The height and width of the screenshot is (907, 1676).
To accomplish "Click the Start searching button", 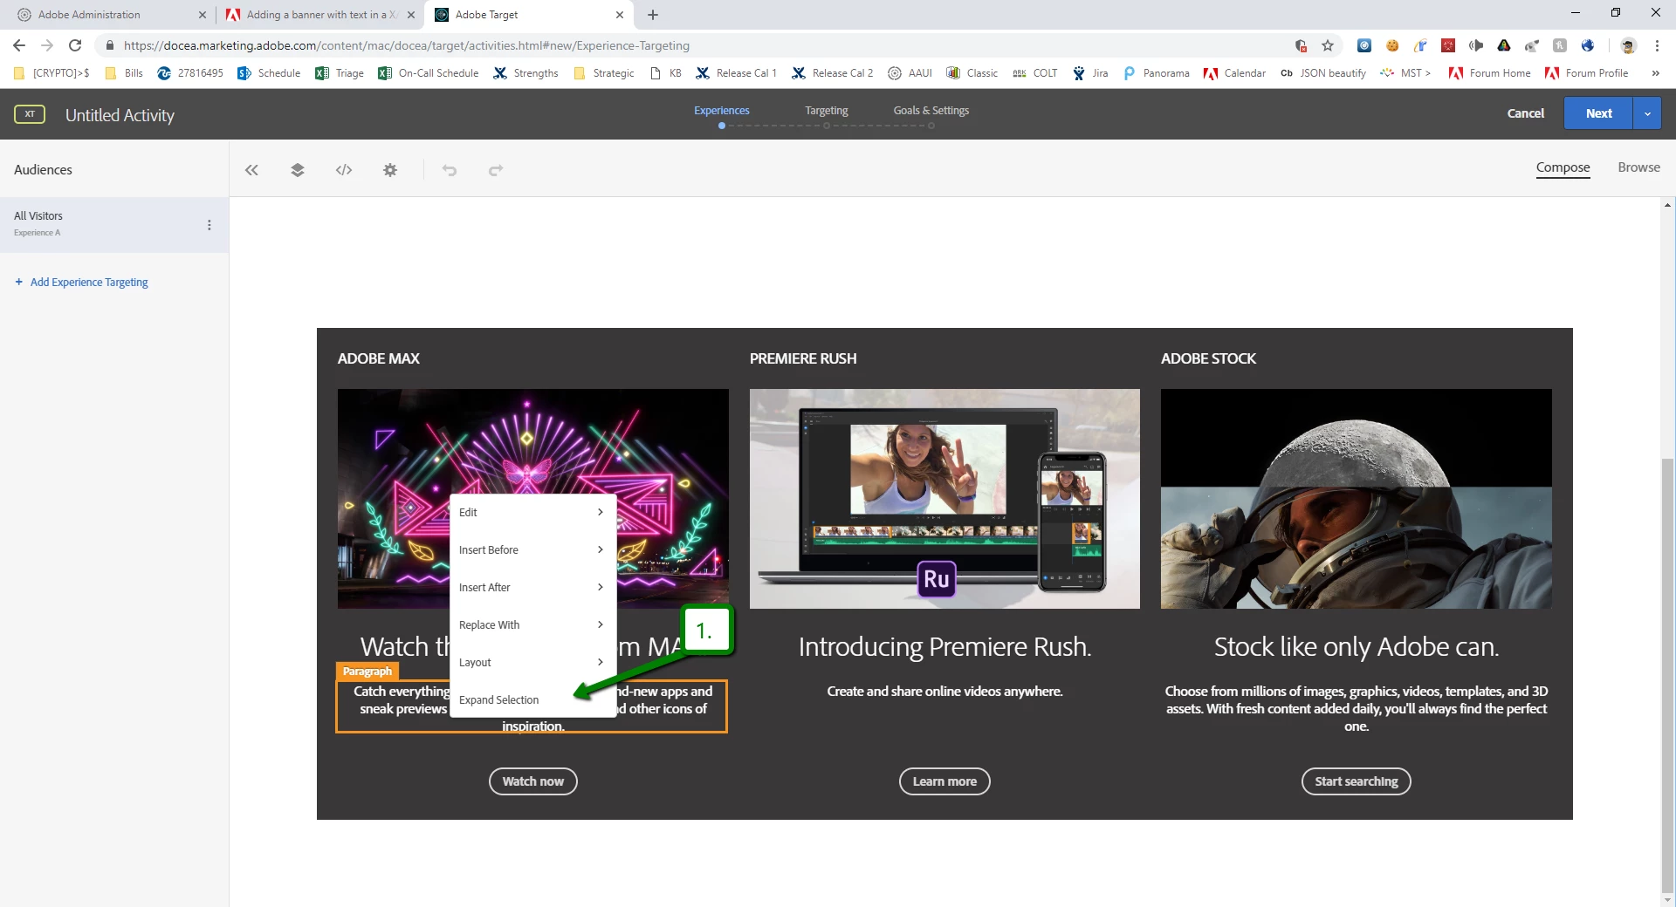I will (1357, 781).
